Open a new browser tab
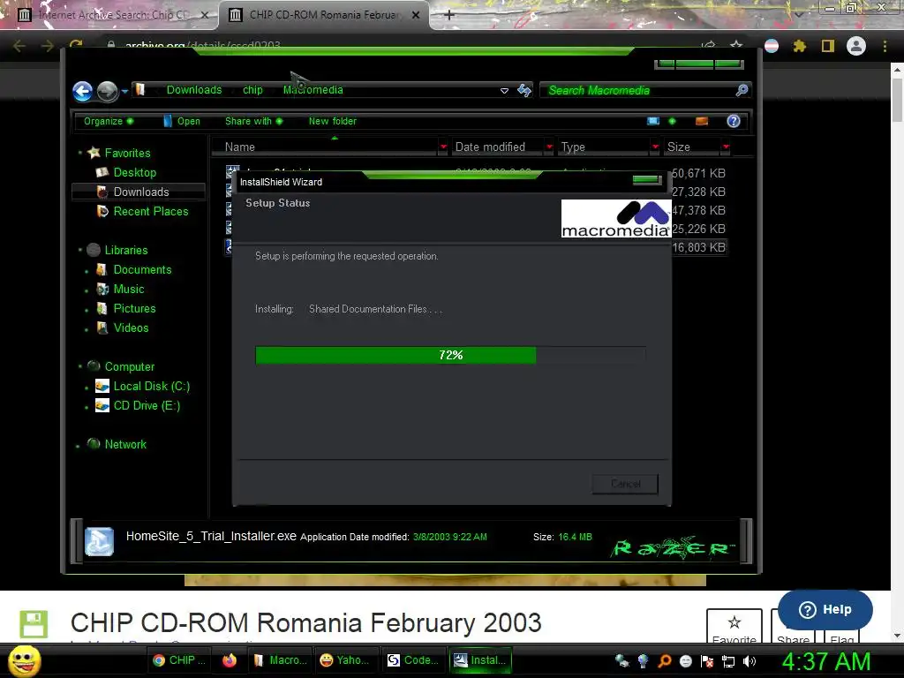The width and height of the screenshot is (904, 678). pyautogui.click(x=449, y=15)
